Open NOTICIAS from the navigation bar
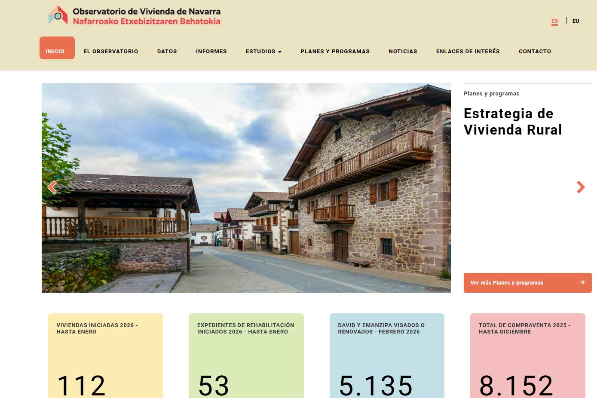Image resolution: width=597 pixels, height=398 pixels. click(x=403, y=51)
